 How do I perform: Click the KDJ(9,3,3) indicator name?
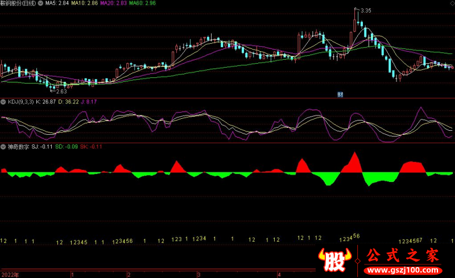pos(19,102)
